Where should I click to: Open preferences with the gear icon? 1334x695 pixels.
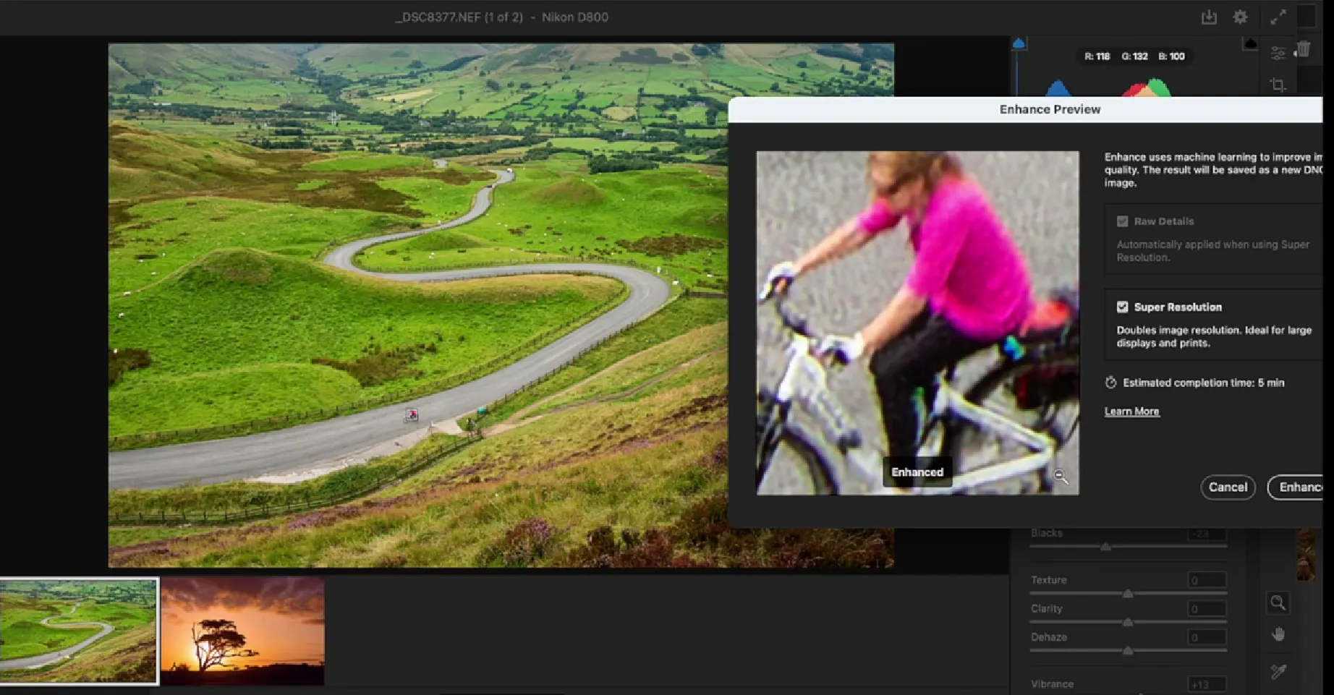pyautogui.click(x=1240, y=17)
